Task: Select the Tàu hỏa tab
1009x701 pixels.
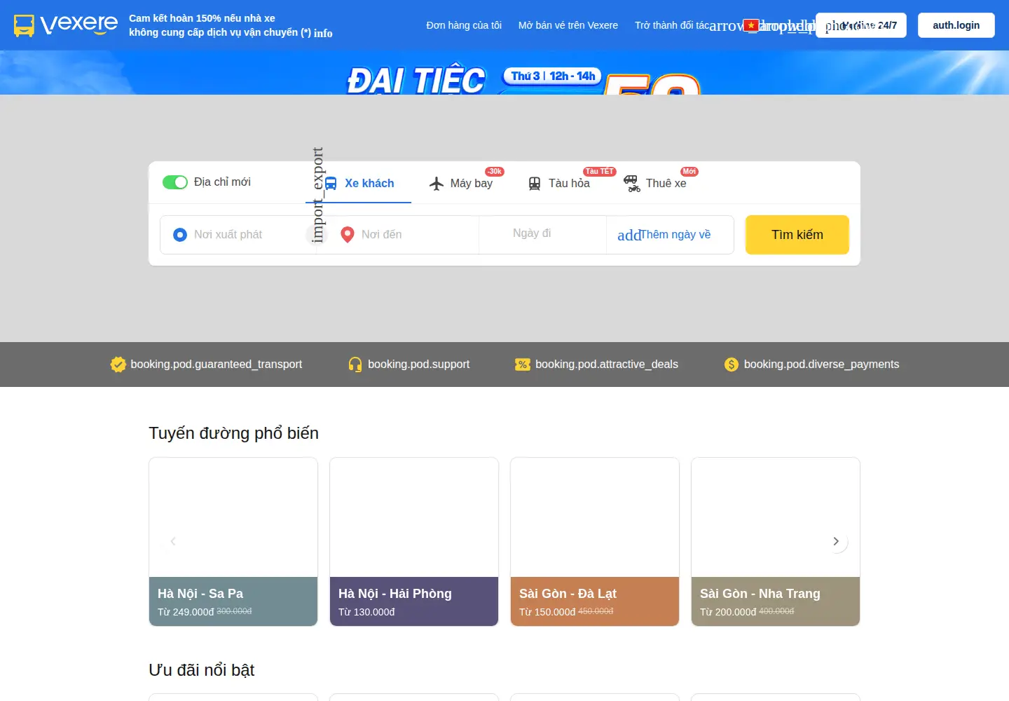Action: [x=558, y=183]
